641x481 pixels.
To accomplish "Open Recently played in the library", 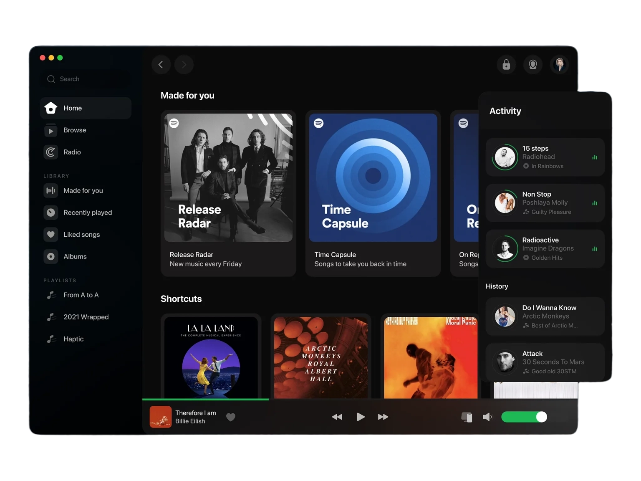I will pos(86,213).
